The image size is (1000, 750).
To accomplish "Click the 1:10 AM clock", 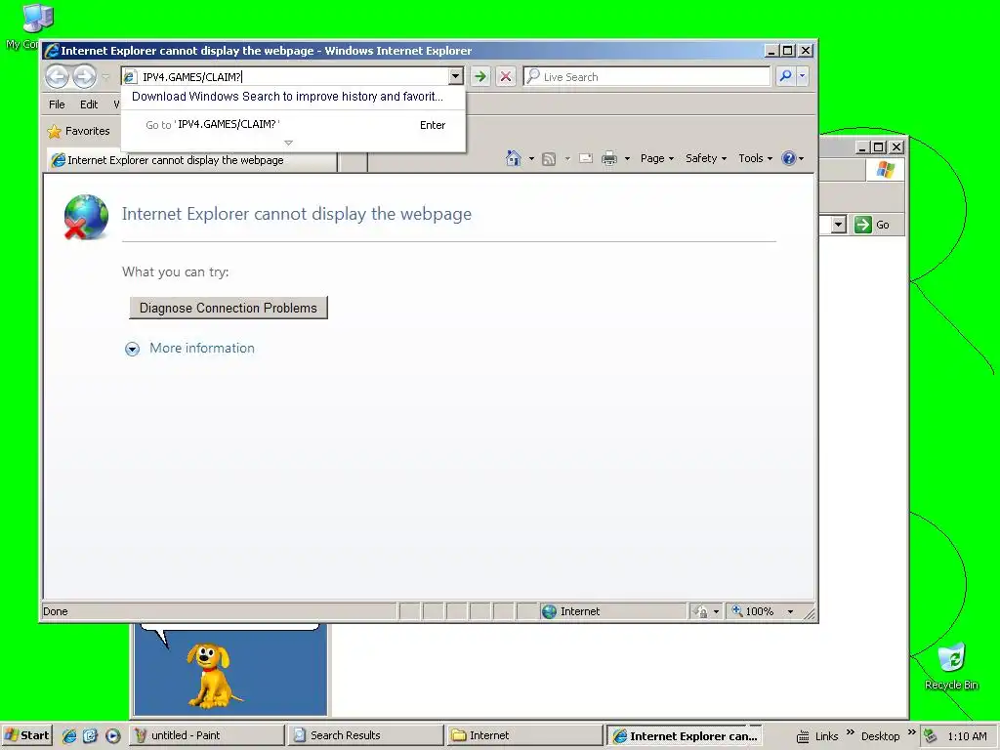I will coord(967,736).
